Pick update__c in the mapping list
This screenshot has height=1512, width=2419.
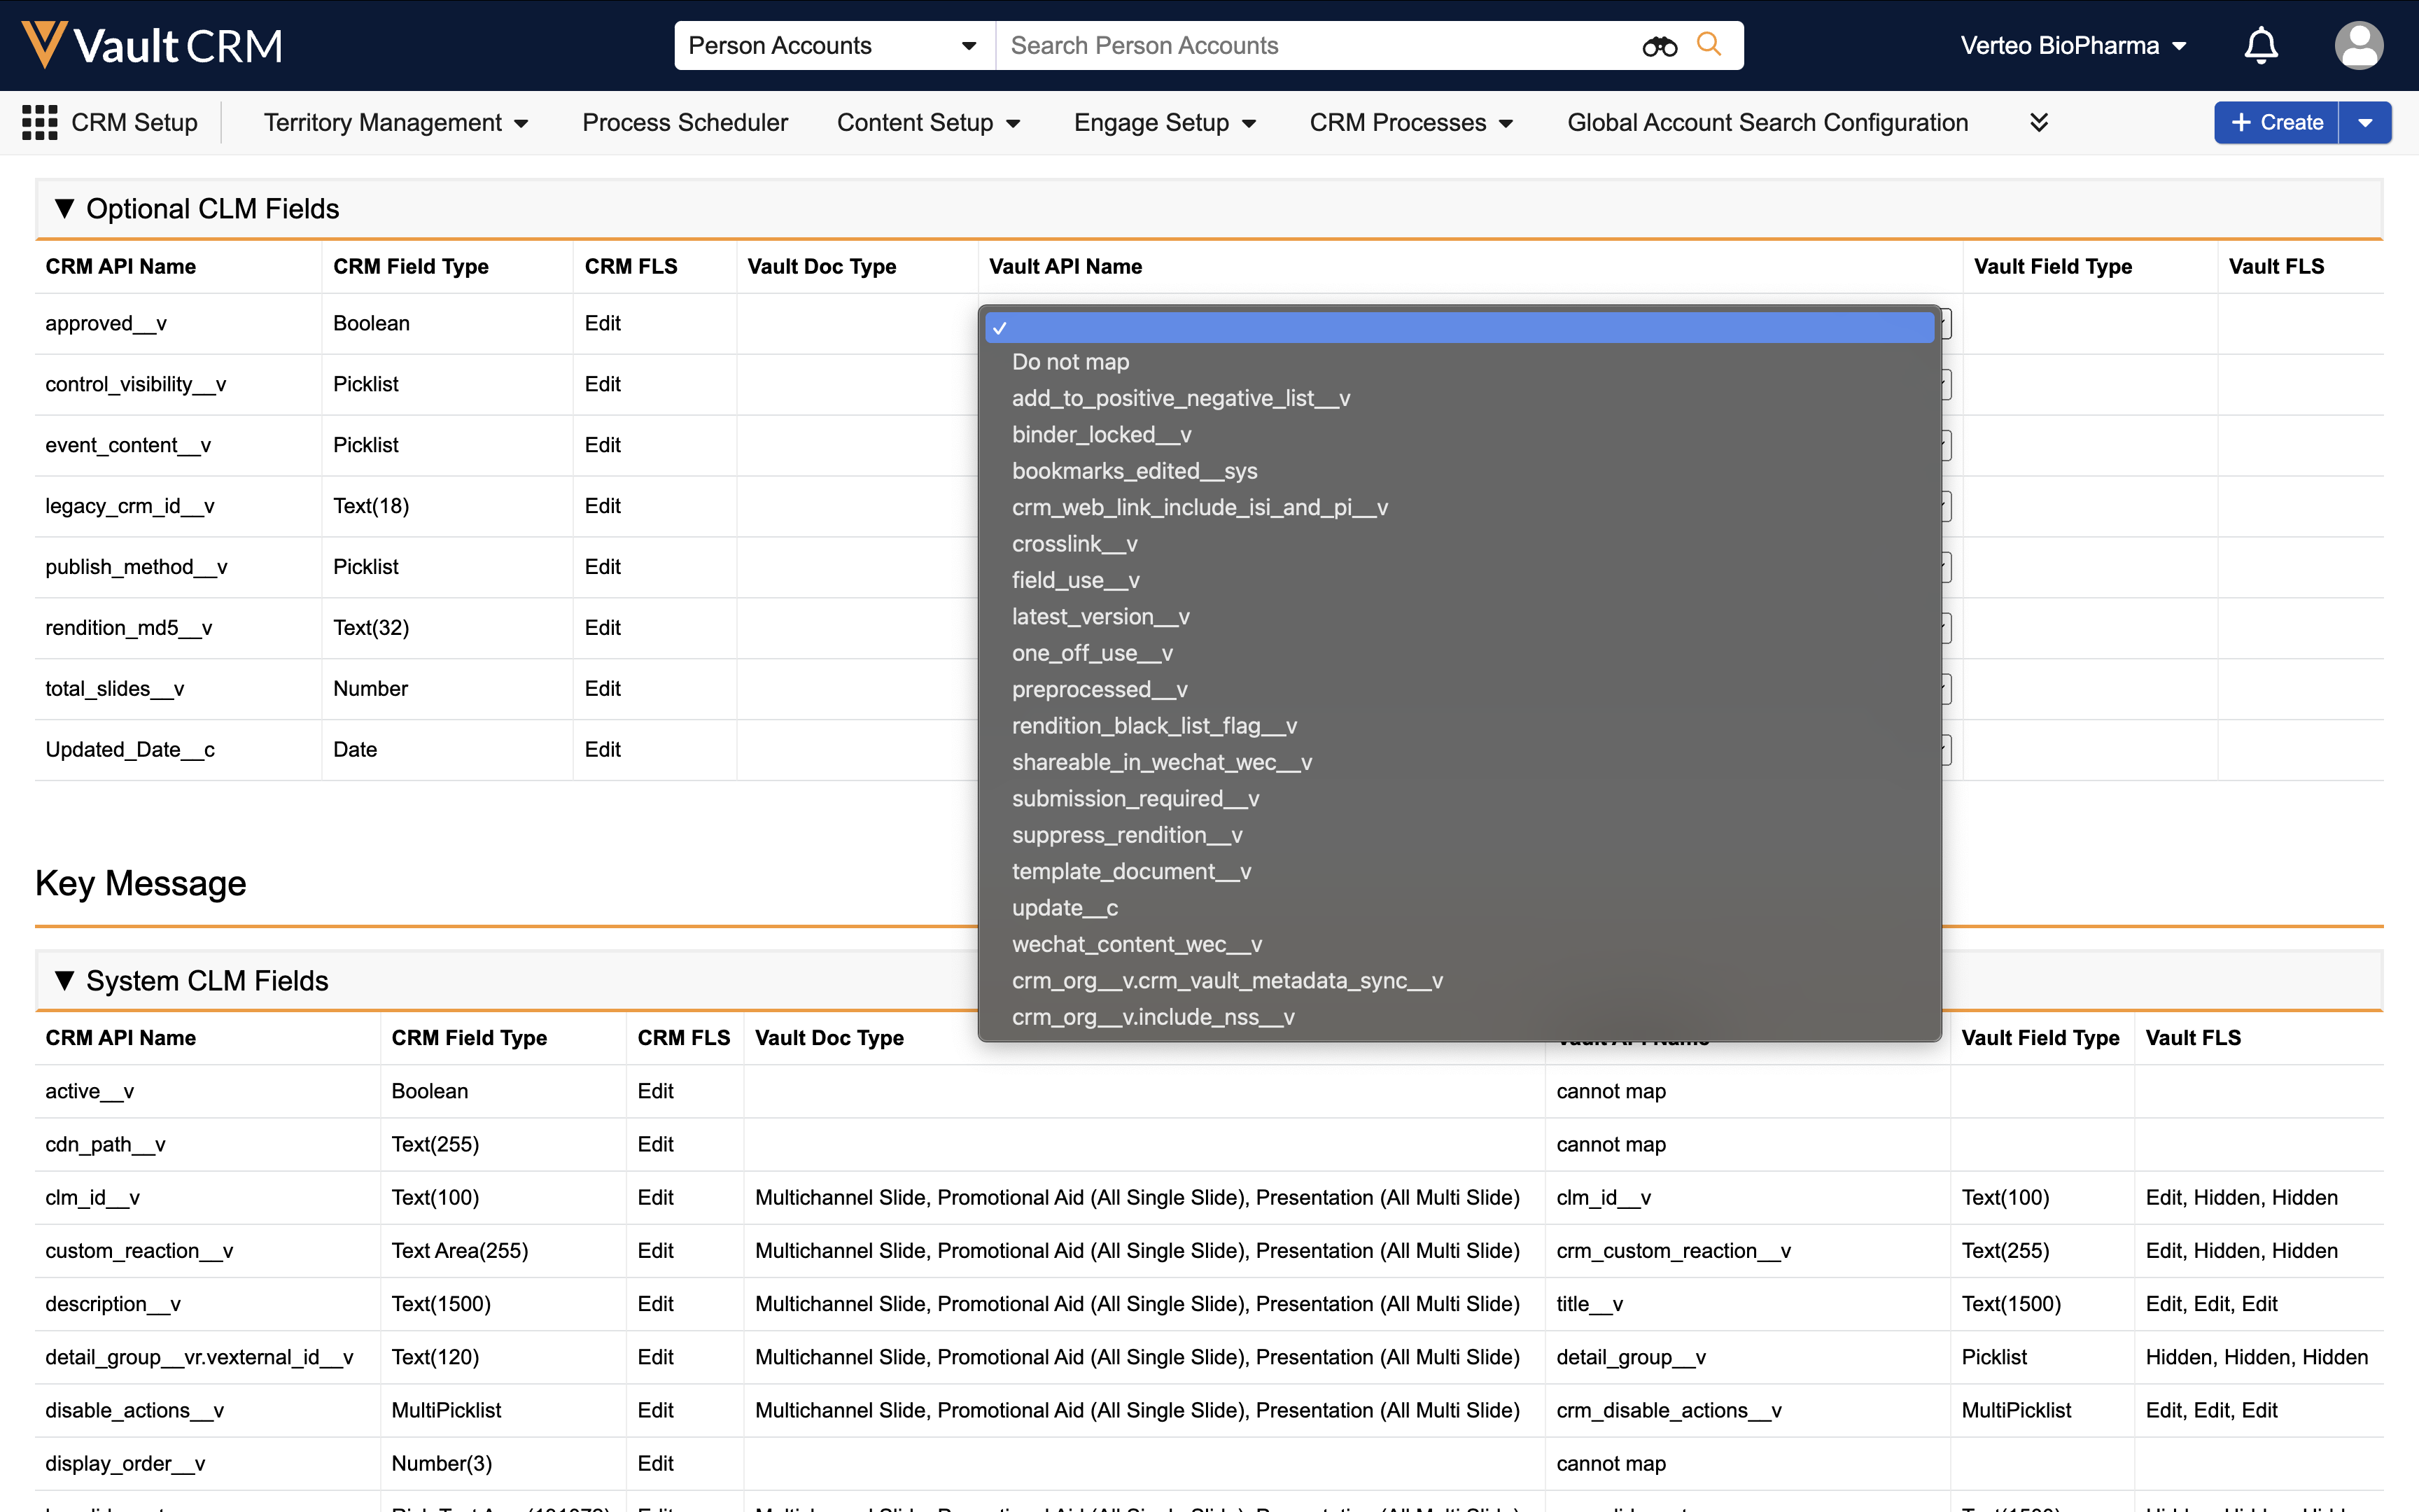pos(1063,908)
